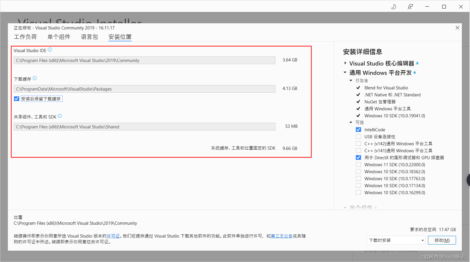The image size is (470, 262).
Task: Disable the IntelliCode optional component
Action: coord(358,129)
